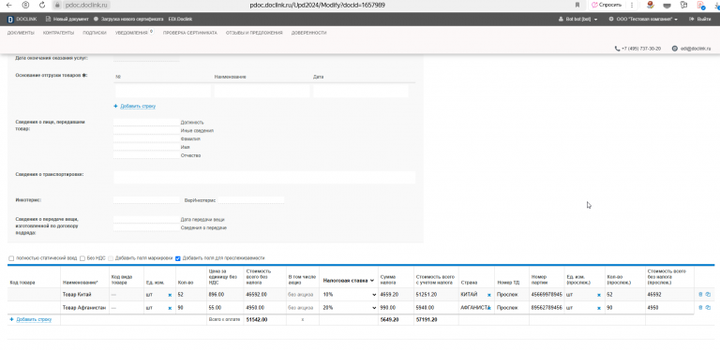Click the Основание отгрузки Наименование field
The height and width of the screenshot is (350, 720).
click(262, 91)
